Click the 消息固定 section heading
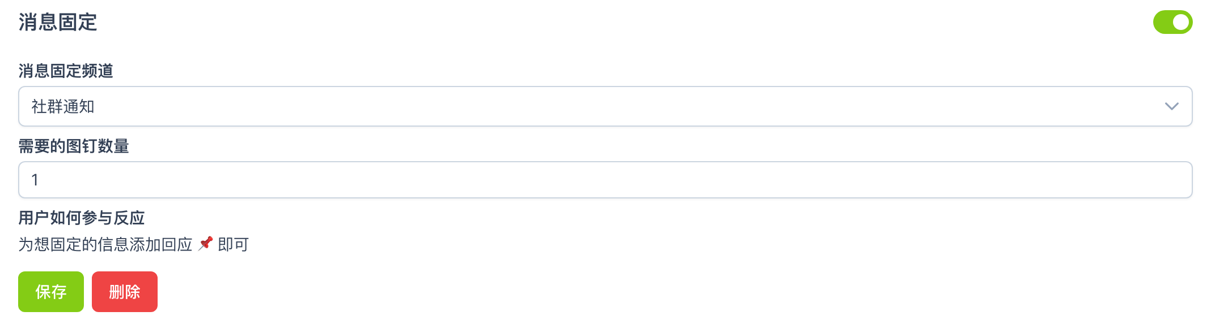Image resolution: width=1211 pixels, height=320 pixels. point(58,23)
